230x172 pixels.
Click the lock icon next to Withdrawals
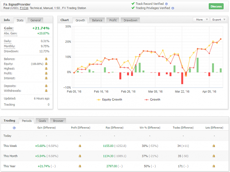46,91
